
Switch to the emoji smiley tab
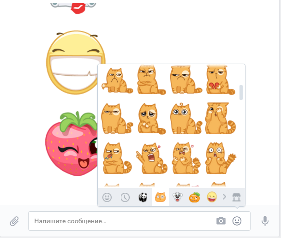[107, 197]
